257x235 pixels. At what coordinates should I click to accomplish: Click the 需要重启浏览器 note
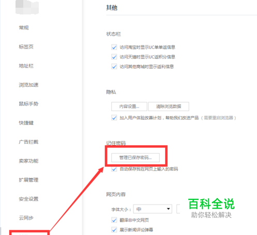(218, 118)
